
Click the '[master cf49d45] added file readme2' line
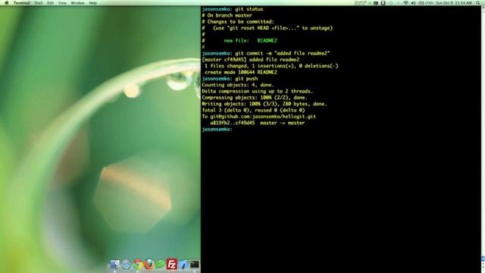click(x=251, y=59)
